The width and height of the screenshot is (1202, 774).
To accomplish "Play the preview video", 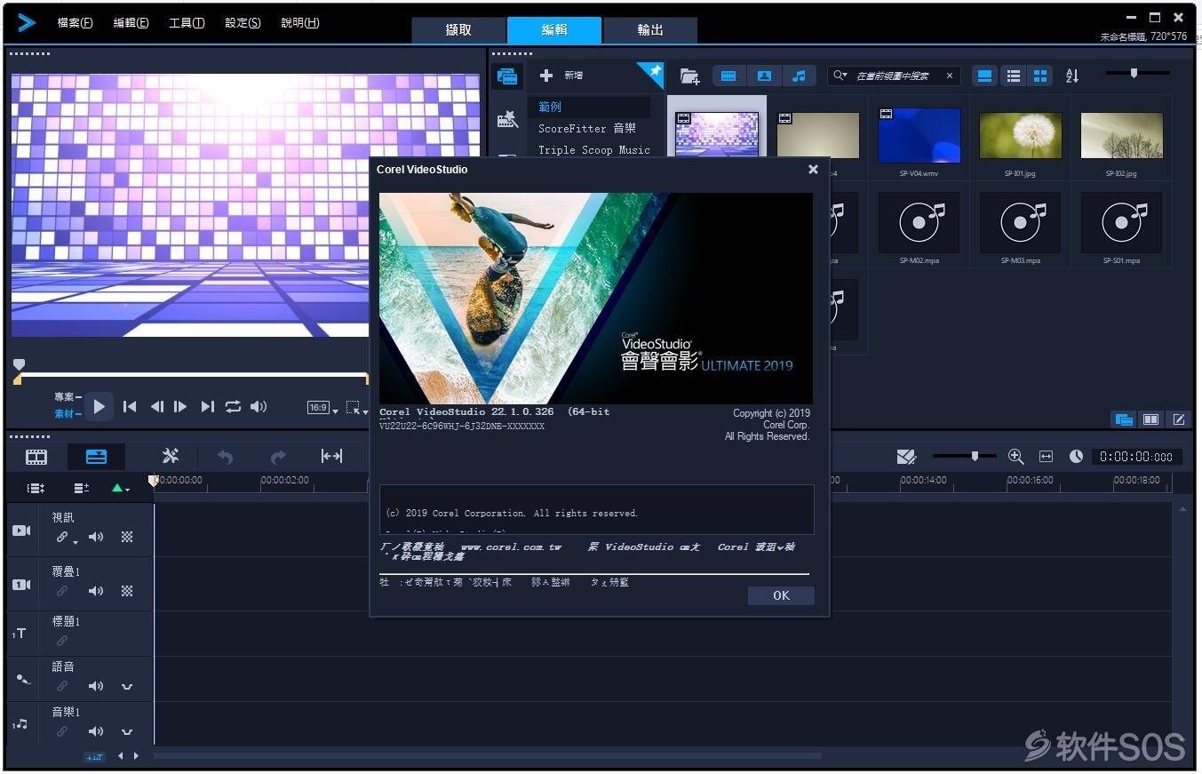I will pyautogui.click(x=99, y=407).
